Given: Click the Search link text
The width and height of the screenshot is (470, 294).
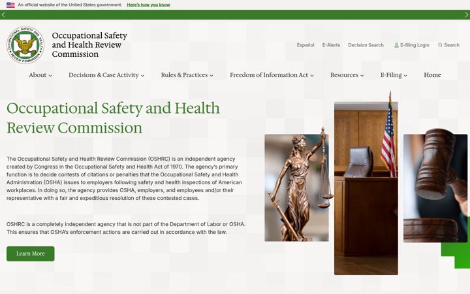Looking at the screenshot, I should point(452,45).
